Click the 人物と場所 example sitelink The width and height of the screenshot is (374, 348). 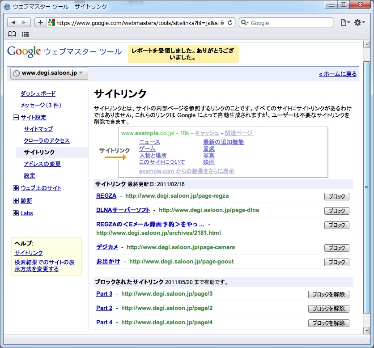(153, 156)
